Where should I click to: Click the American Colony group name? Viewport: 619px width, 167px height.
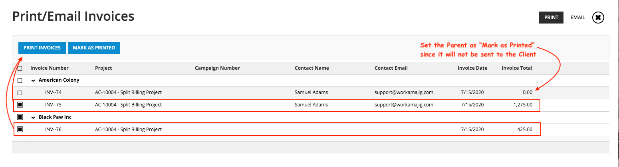pyautogui.click(x=59, y=80)
